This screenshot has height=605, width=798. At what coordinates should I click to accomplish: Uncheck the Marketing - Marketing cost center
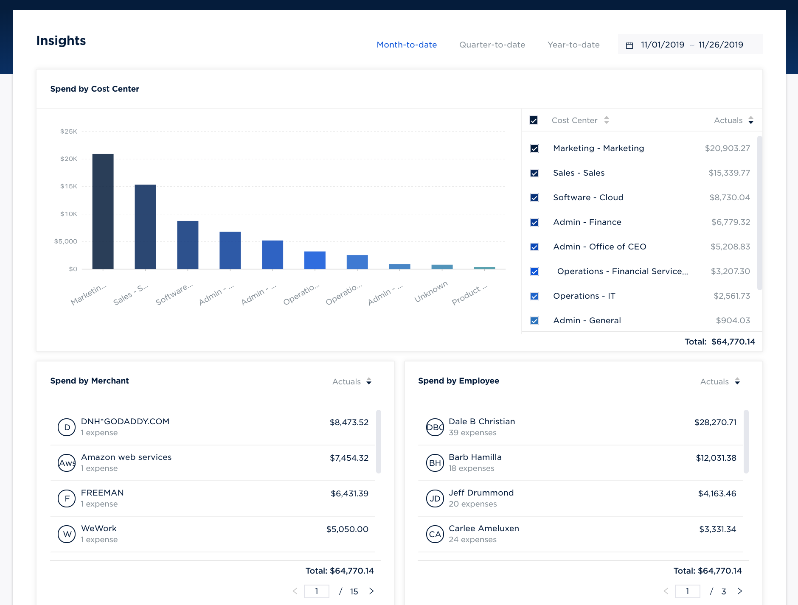point(534,148)
